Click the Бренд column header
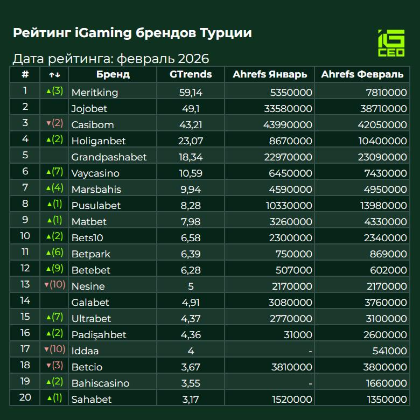 (x=113, y=74)
